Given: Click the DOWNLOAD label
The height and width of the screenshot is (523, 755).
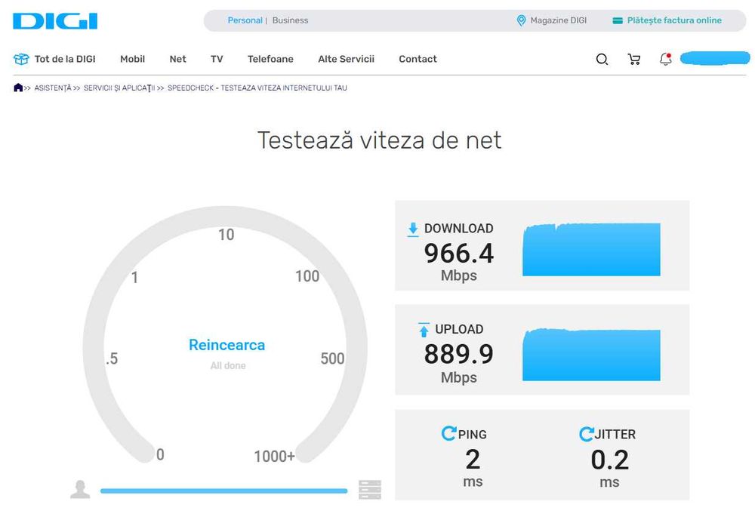Looking at the screenshot, I should tap(458, 229).
